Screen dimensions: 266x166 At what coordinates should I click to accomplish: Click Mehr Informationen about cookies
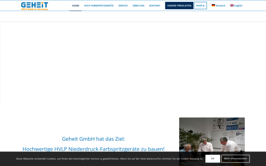coord(235,159)
